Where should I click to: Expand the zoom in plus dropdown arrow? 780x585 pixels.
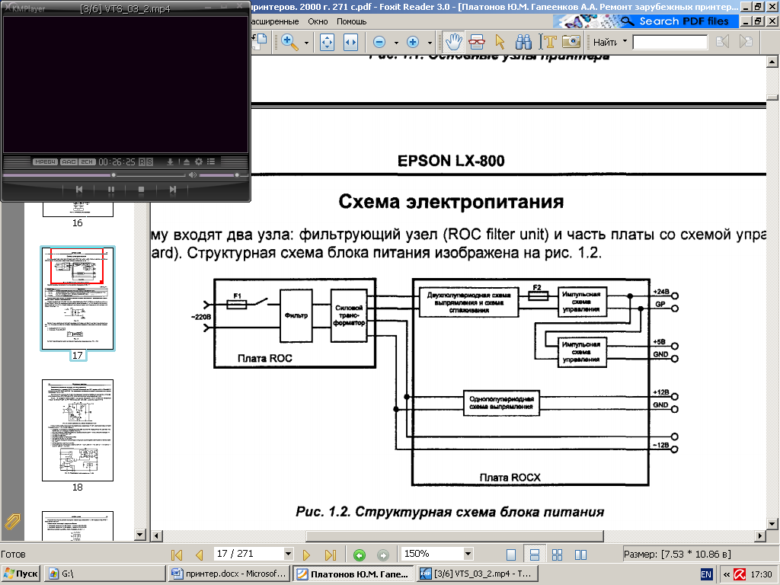pos(430,43)
